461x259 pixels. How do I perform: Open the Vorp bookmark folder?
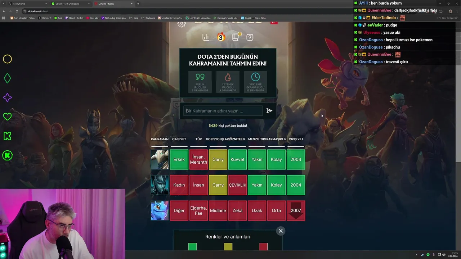click(134, 18)
